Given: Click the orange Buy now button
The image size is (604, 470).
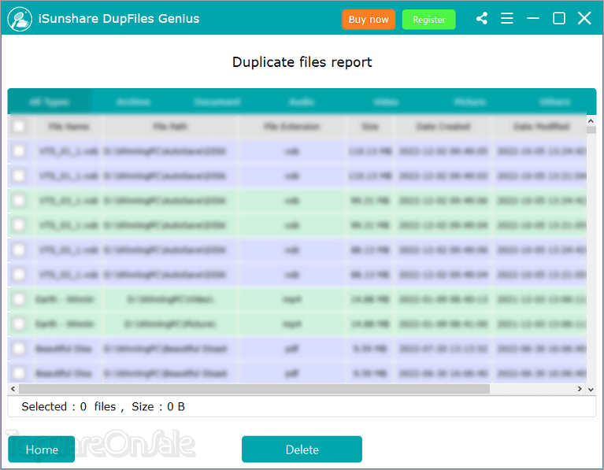Looking at the screenshot, I should (369, 19).
